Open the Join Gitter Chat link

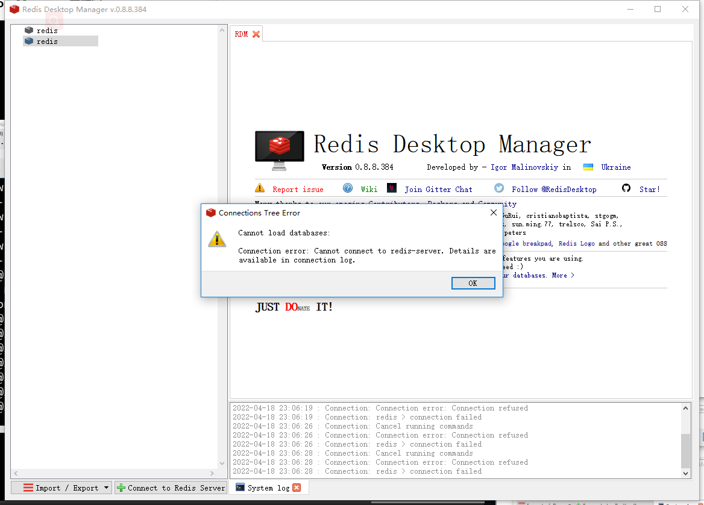tap(438, 189)
